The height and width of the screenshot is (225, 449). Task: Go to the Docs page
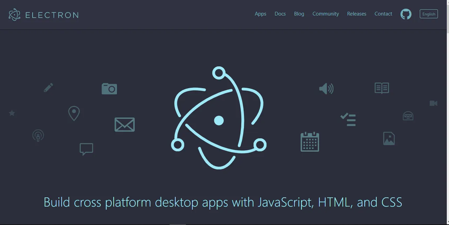coord(280,14)
